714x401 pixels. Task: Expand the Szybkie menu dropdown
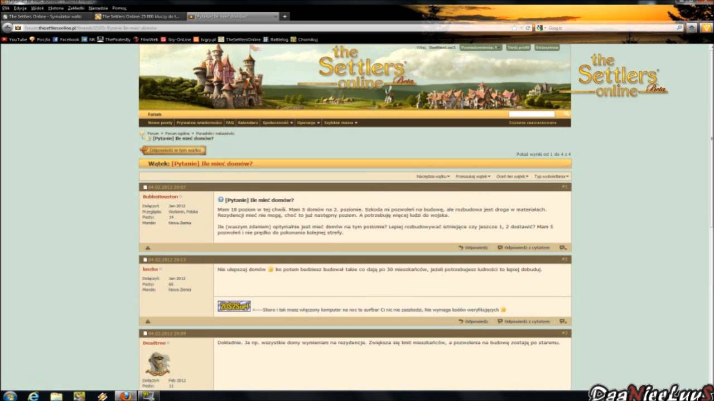341,123
